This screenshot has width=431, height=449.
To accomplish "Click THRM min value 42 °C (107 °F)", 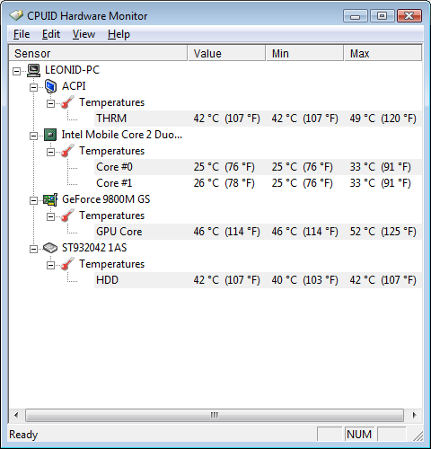I will click(x=305, y=119).
